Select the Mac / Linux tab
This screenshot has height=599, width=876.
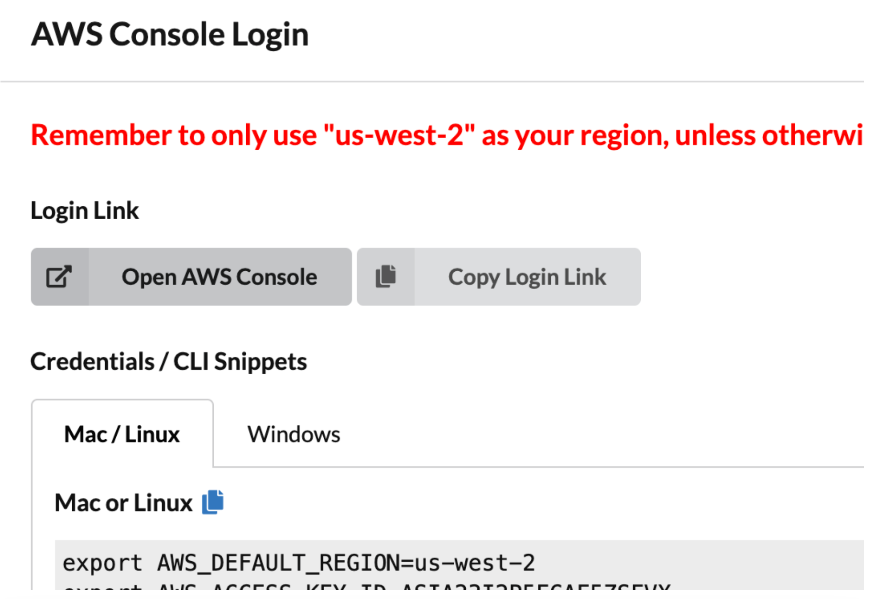(x=122, y=434)
